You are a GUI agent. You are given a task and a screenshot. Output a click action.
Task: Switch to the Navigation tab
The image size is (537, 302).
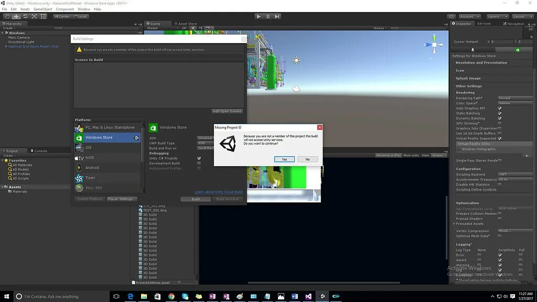[x=514, y=24]
